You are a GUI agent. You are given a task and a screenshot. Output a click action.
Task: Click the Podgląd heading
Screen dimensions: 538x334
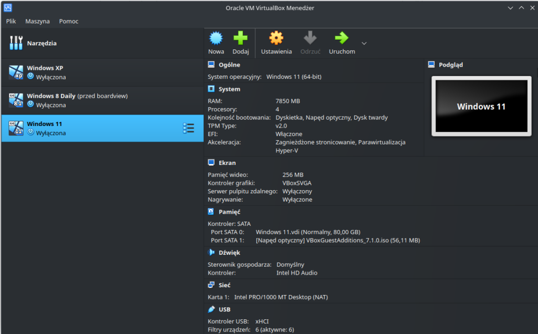[451, 65]
